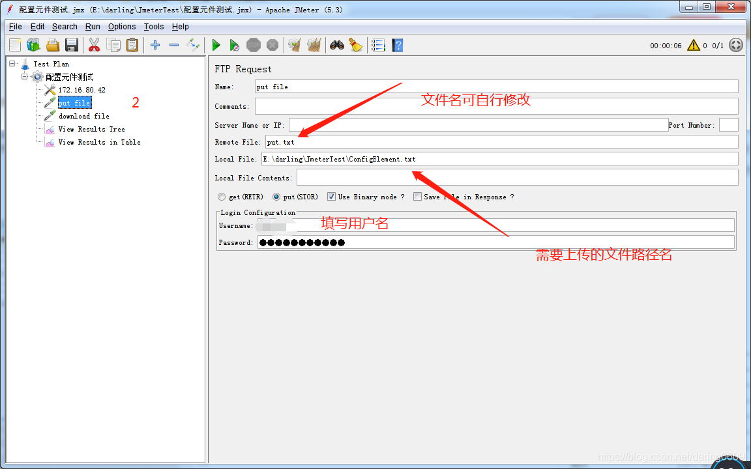Paste with the clipboard icon
Image resolution: width=751 pixels, height=469 pixels.
[132, 45]
